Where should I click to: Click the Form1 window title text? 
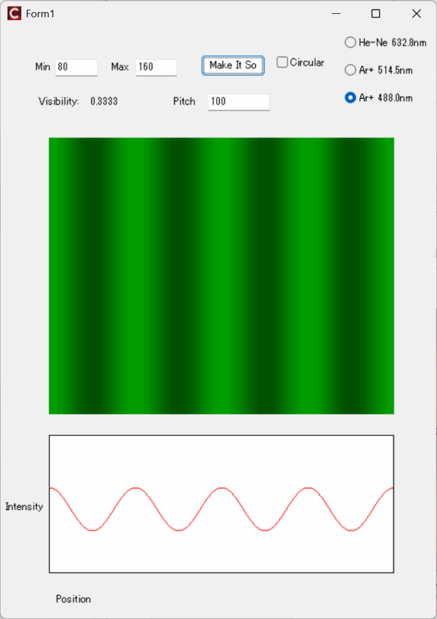tap(40, 13)
